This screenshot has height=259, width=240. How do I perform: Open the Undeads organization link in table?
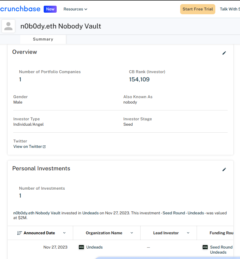pyautogui.click(x=94, y=247)
